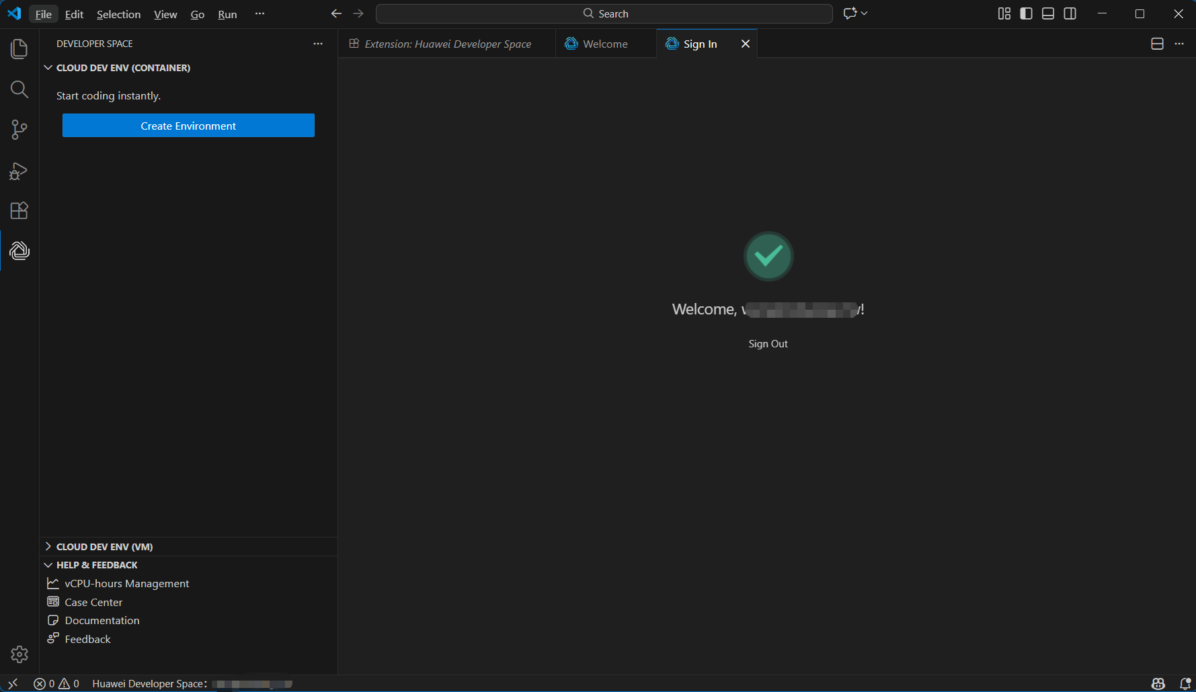The height and width of the screenshot is (692, 1196).
Task: Select Huawei Developer Space activity icon
Action: 19,251
